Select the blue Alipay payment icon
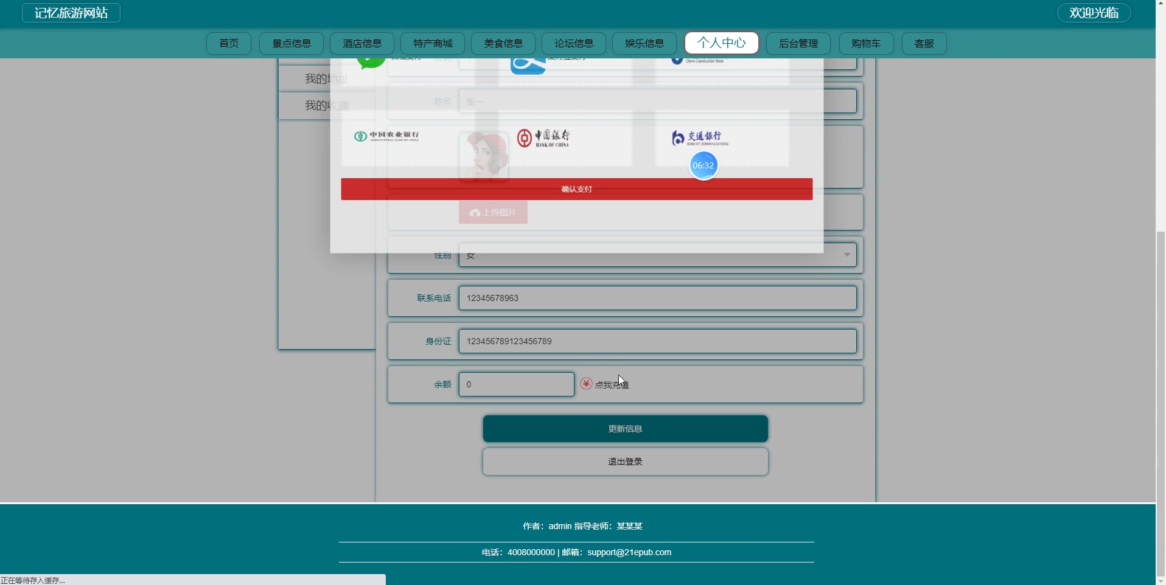Screen dimensions: 1166x585 coord(528,66)
